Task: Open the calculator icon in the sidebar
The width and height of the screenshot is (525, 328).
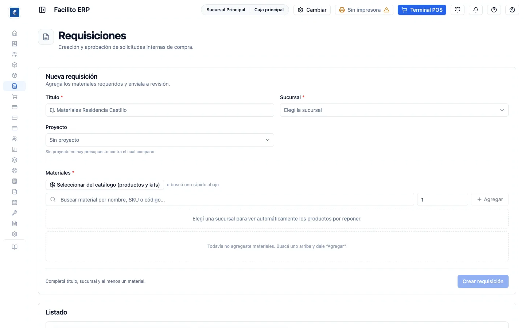Action: [15, 181]
